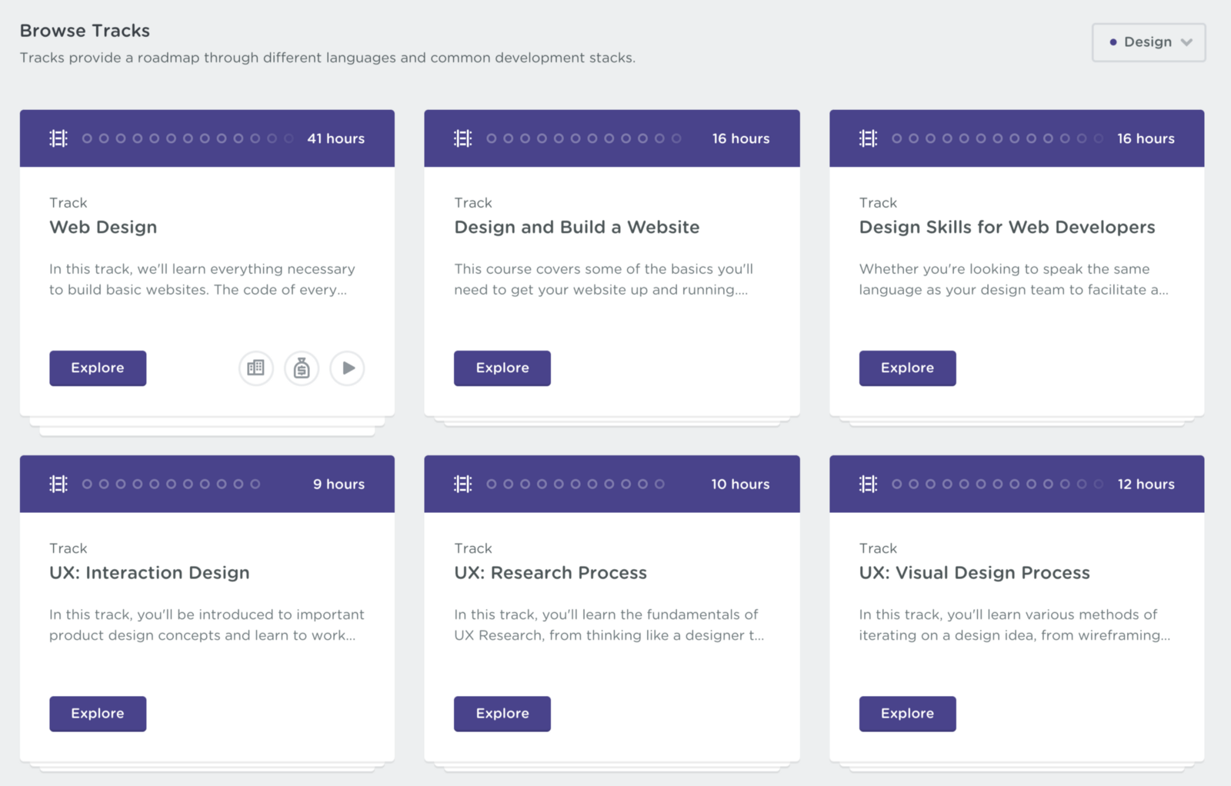Explore the Design Skills for Web Developers track
Screen dimensions: 1231x786
[x=906, y=368]
